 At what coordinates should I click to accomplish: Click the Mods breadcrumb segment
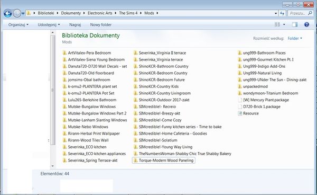[x=149, y=13]
